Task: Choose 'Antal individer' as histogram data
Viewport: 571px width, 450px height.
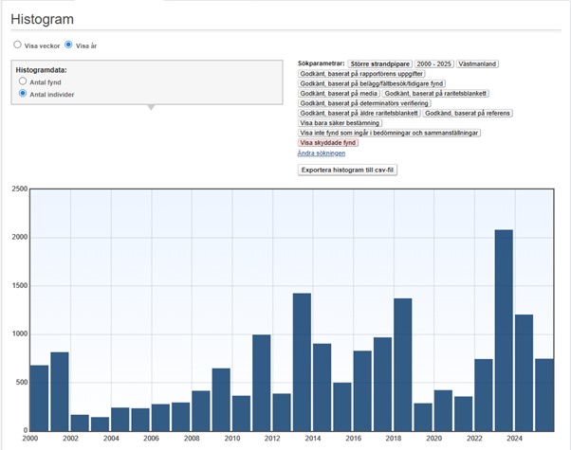Action: 24,93
